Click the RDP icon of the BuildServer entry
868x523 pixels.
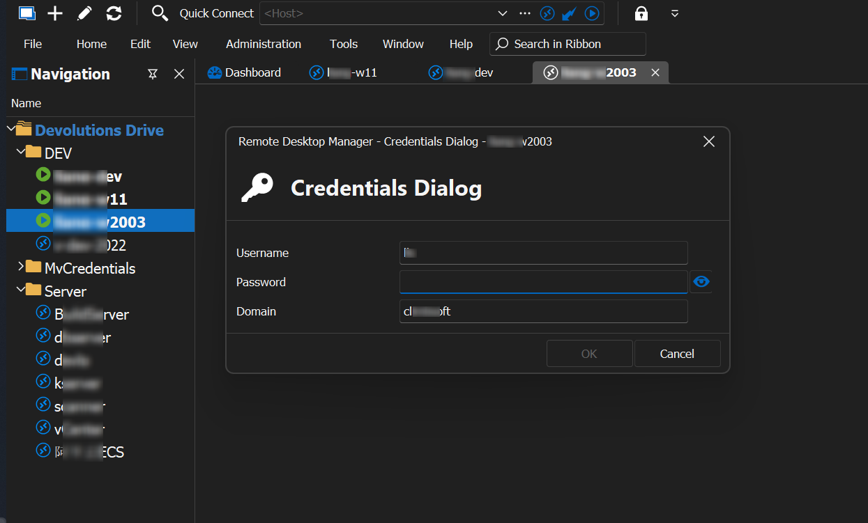pos(43,313)
